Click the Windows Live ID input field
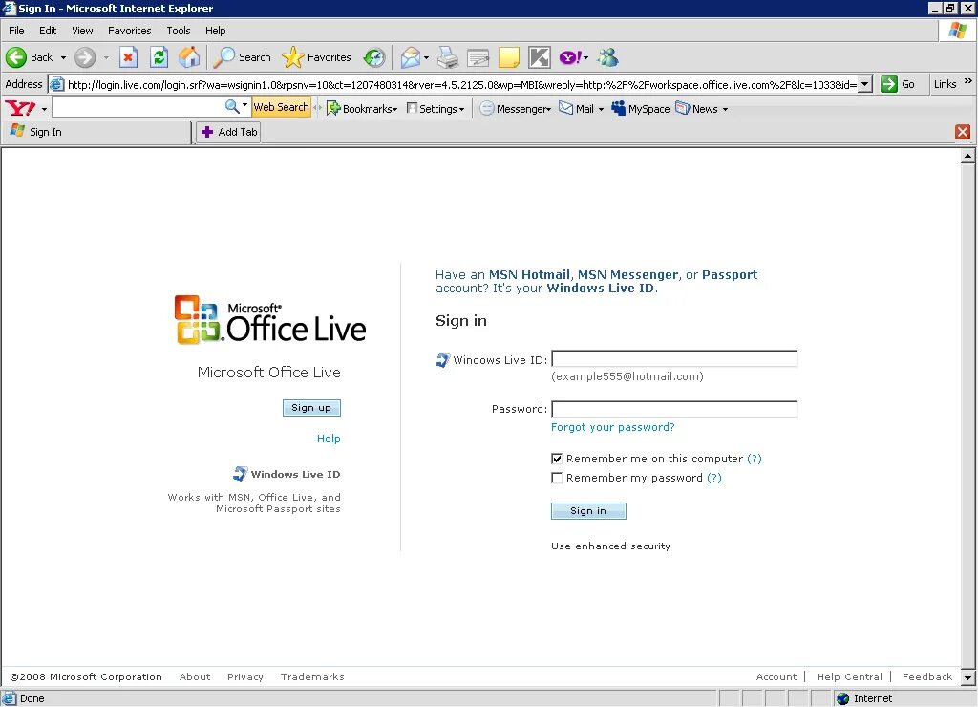Viewport: 978px width, 707px height. (x=674, y=359)
